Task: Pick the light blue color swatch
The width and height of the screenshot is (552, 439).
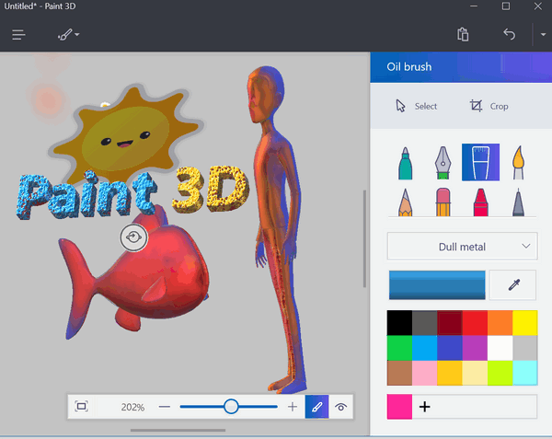Action: (424, 348)
